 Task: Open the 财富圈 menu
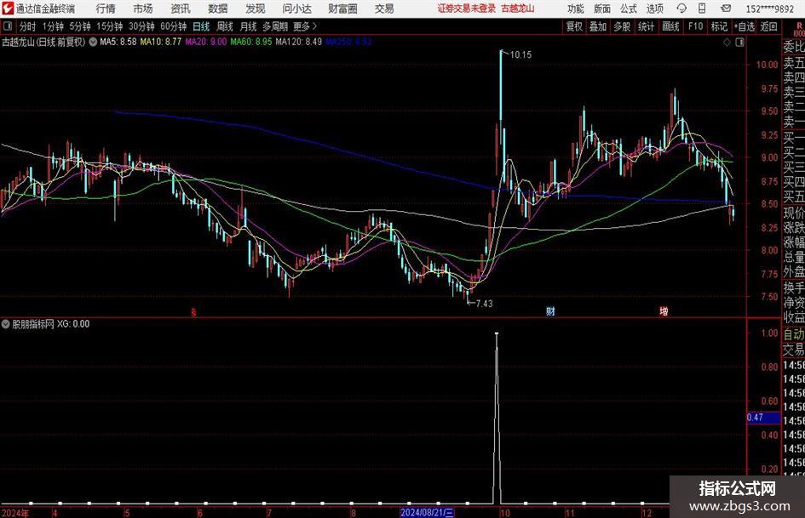tap(342, 9)
